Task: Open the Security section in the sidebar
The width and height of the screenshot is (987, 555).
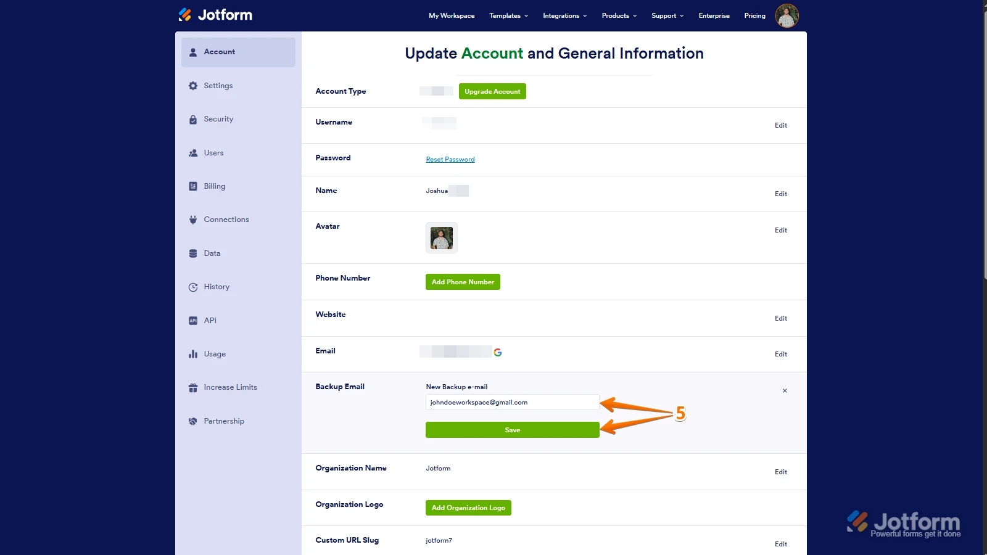Action: click(x=194, y=118)
